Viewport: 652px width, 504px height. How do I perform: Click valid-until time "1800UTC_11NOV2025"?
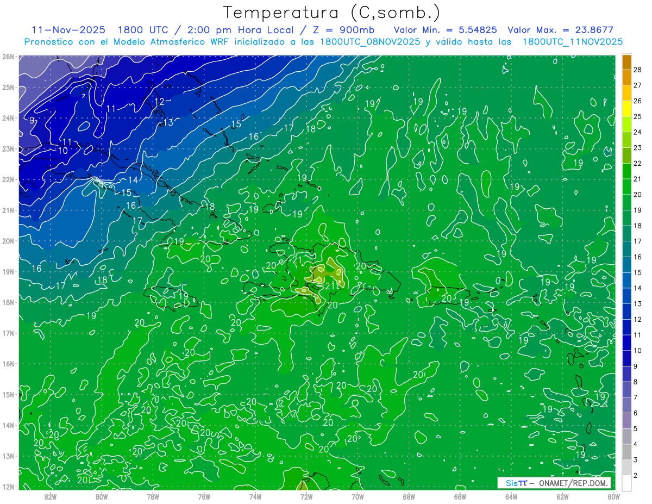click(x=572, y=41)
